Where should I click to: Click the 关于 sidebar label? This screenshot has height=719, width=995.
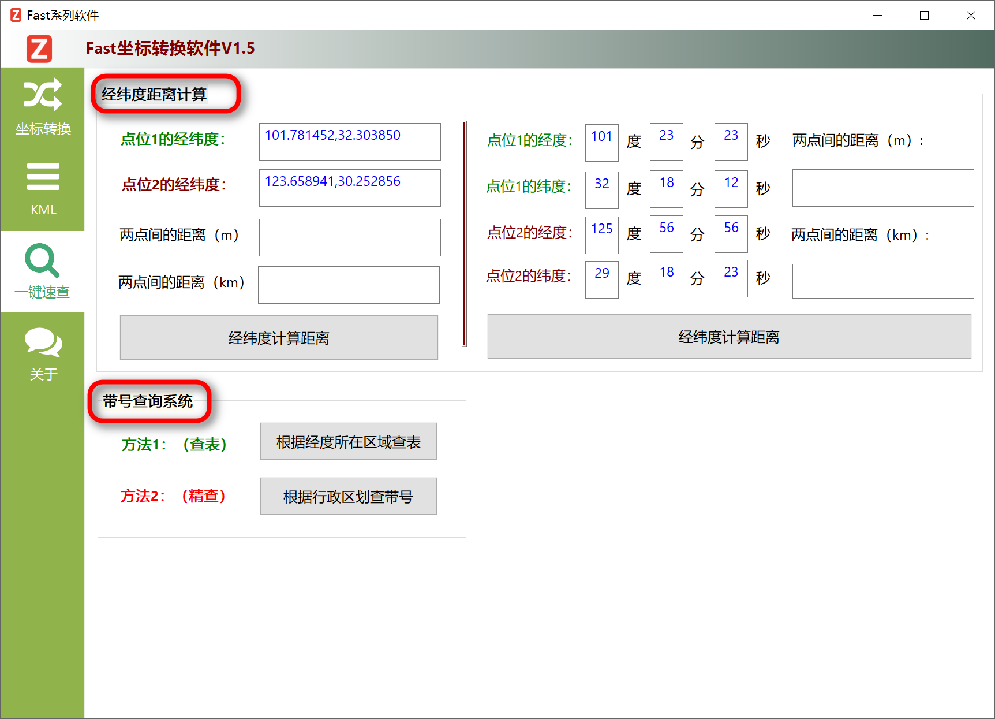point(43,374)
